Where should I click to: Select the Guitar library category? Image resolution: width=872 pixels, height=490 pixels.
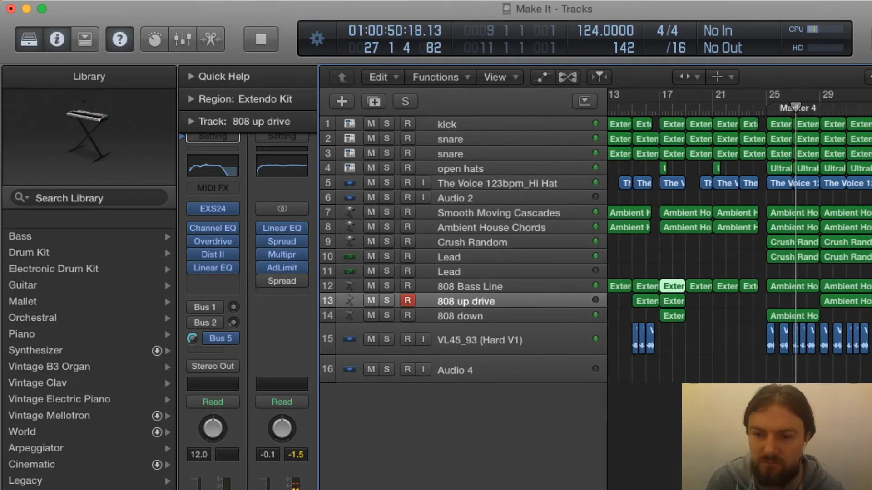pyautogui.click(x=89, y=285)
